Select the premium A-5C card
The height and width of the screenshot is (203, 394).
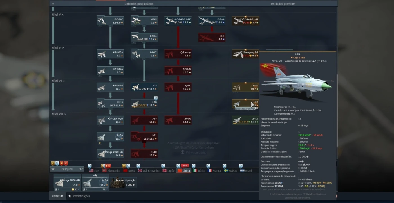pos(245,87)
